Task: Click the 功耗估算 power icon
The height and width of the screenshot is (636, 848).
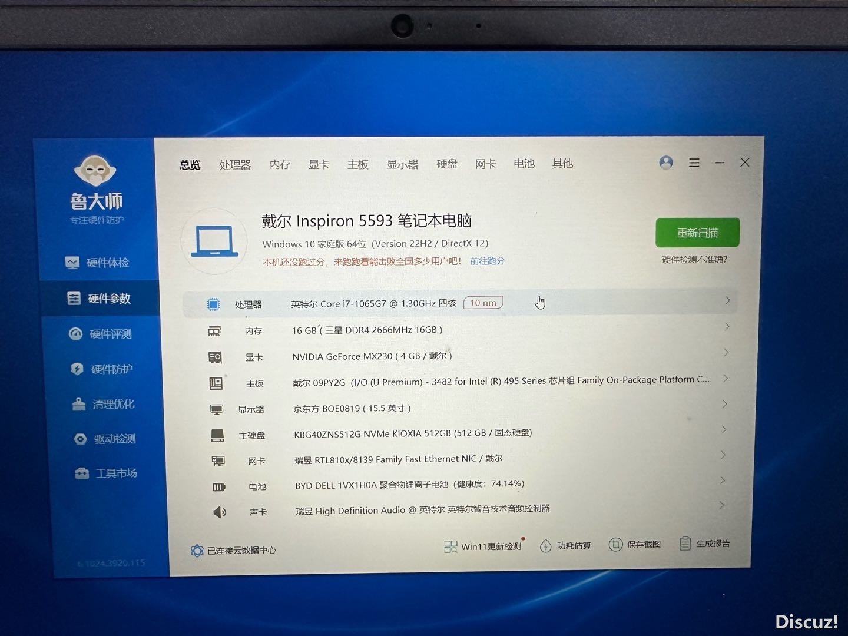Action: 545,546
